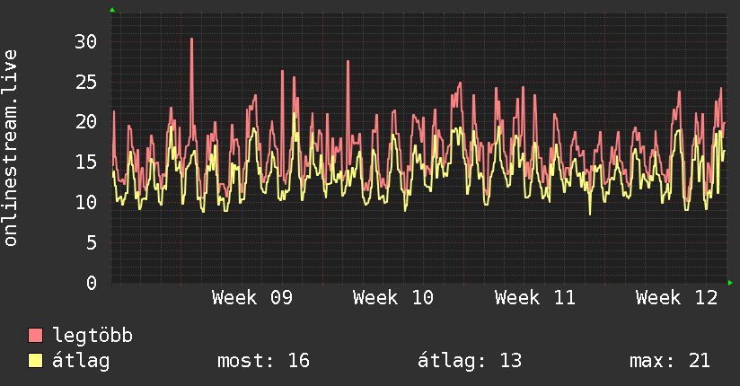
Task: Select the átlag legend label beside yellow swatch
Action: tap(81, 361)
